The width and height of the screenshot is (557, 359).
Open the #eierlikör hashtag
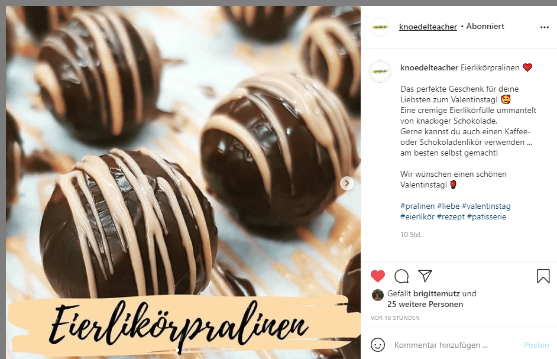pyautogui.click(x=417, y=217)
